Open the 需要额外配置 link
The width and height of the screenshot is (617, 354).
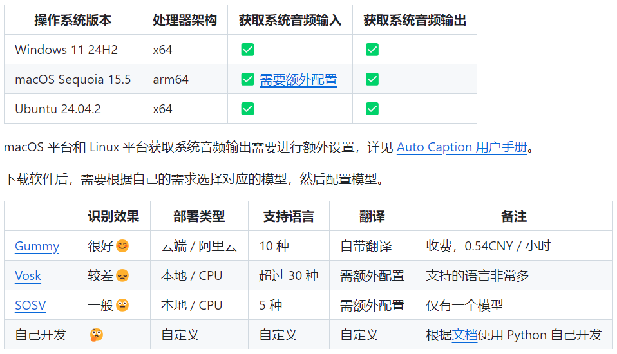coord(298,79)
